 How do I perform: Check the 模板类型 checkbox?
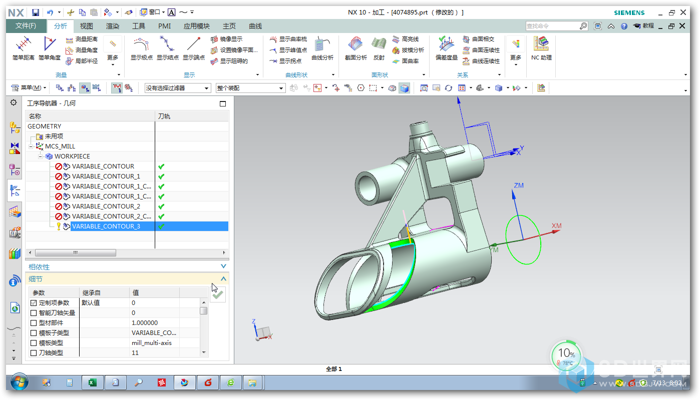coord(34,343)
